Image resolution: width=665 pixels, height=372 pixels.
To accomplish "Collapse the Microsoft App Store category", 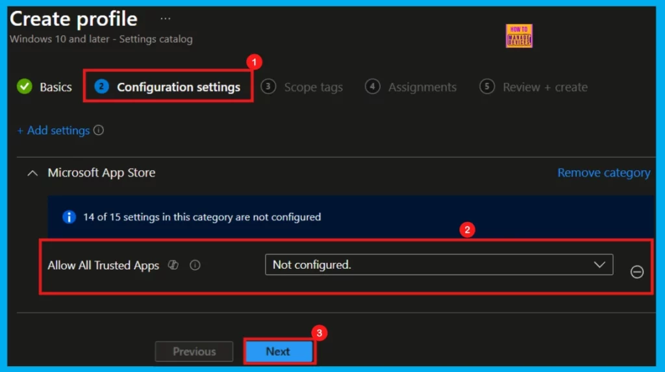I will pyautogui.click(x=32, y=173).
